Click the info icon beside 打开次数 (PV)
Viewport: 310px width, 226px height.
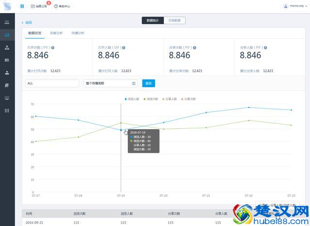click(53, 47)
